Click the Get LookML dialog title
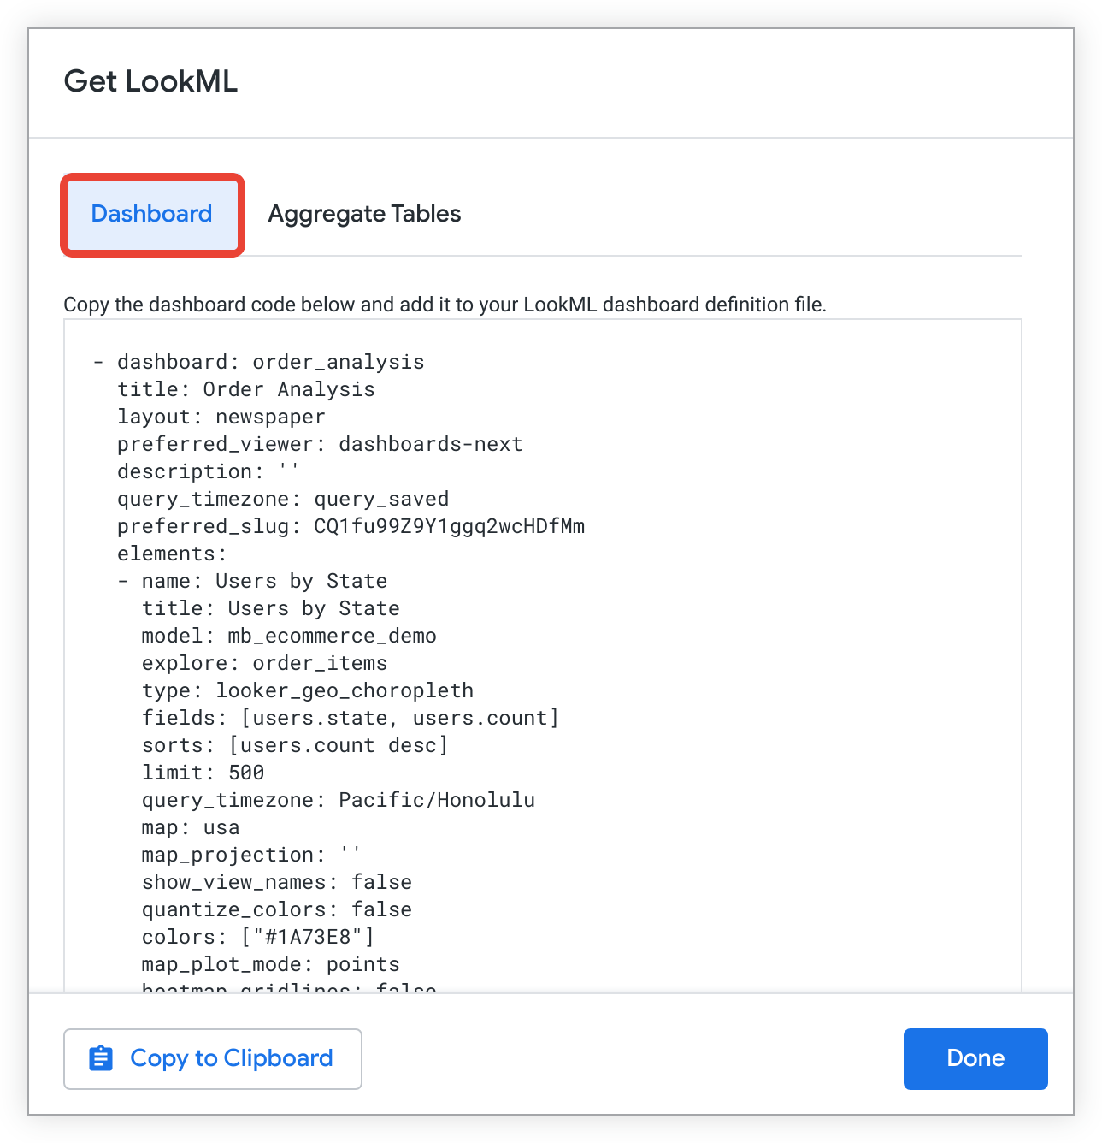1102x1143 pixels. coord(150,82)
